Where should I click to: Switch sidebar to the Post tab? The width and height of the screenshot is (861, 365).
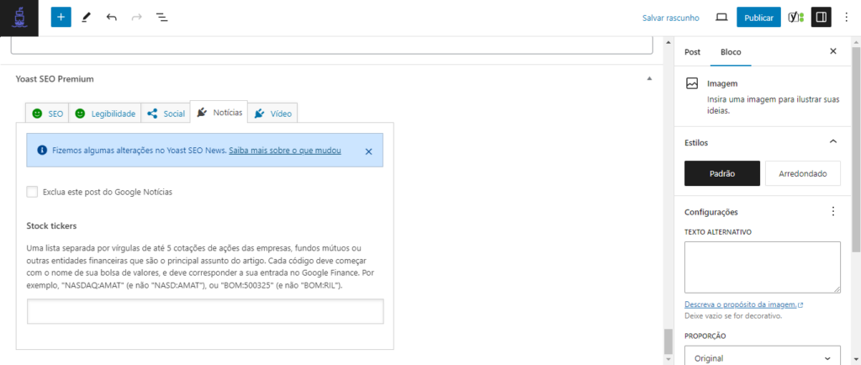point(693,52)
